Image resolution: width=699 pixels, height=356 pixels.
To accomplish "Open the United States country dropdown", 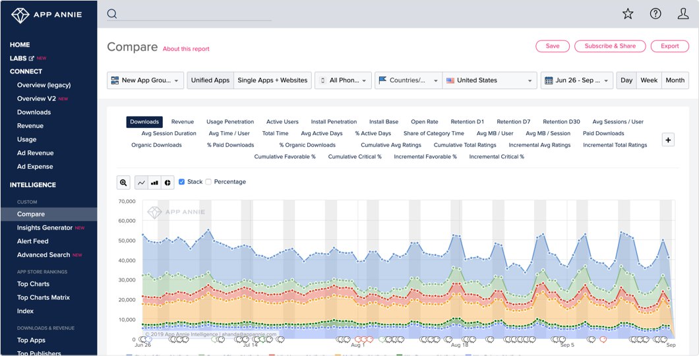I will 489,80.
